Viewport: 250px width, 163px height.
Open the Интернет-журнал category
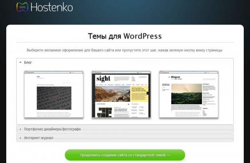pos(125,138)
